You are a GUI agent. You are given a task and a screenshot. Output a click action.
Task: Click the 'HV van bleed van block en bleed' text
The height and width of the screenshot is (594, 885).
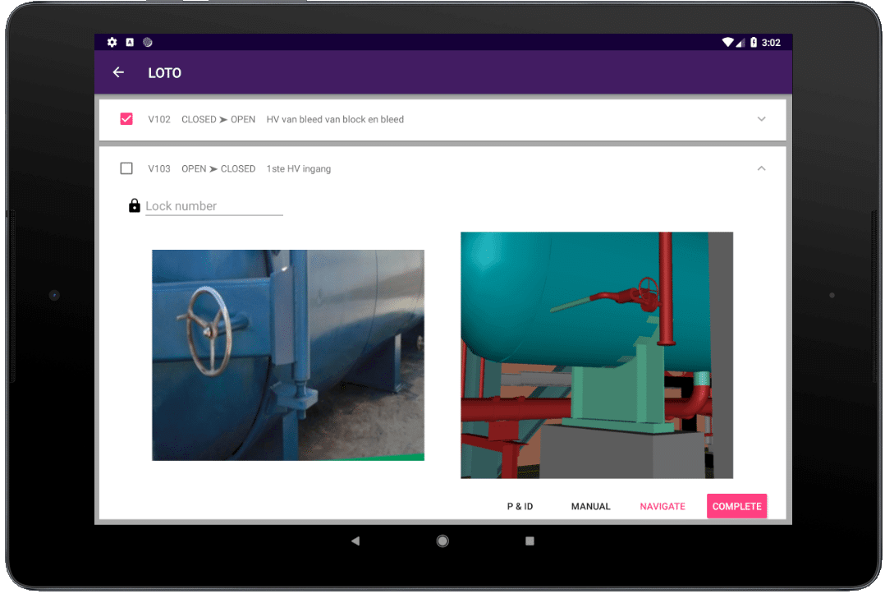pyautogui.click(x=335, y=119)
